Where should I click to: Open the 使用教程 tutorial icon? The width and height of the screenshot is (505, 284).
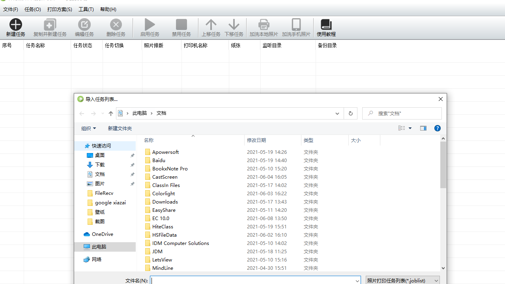[x=326, y=24]
